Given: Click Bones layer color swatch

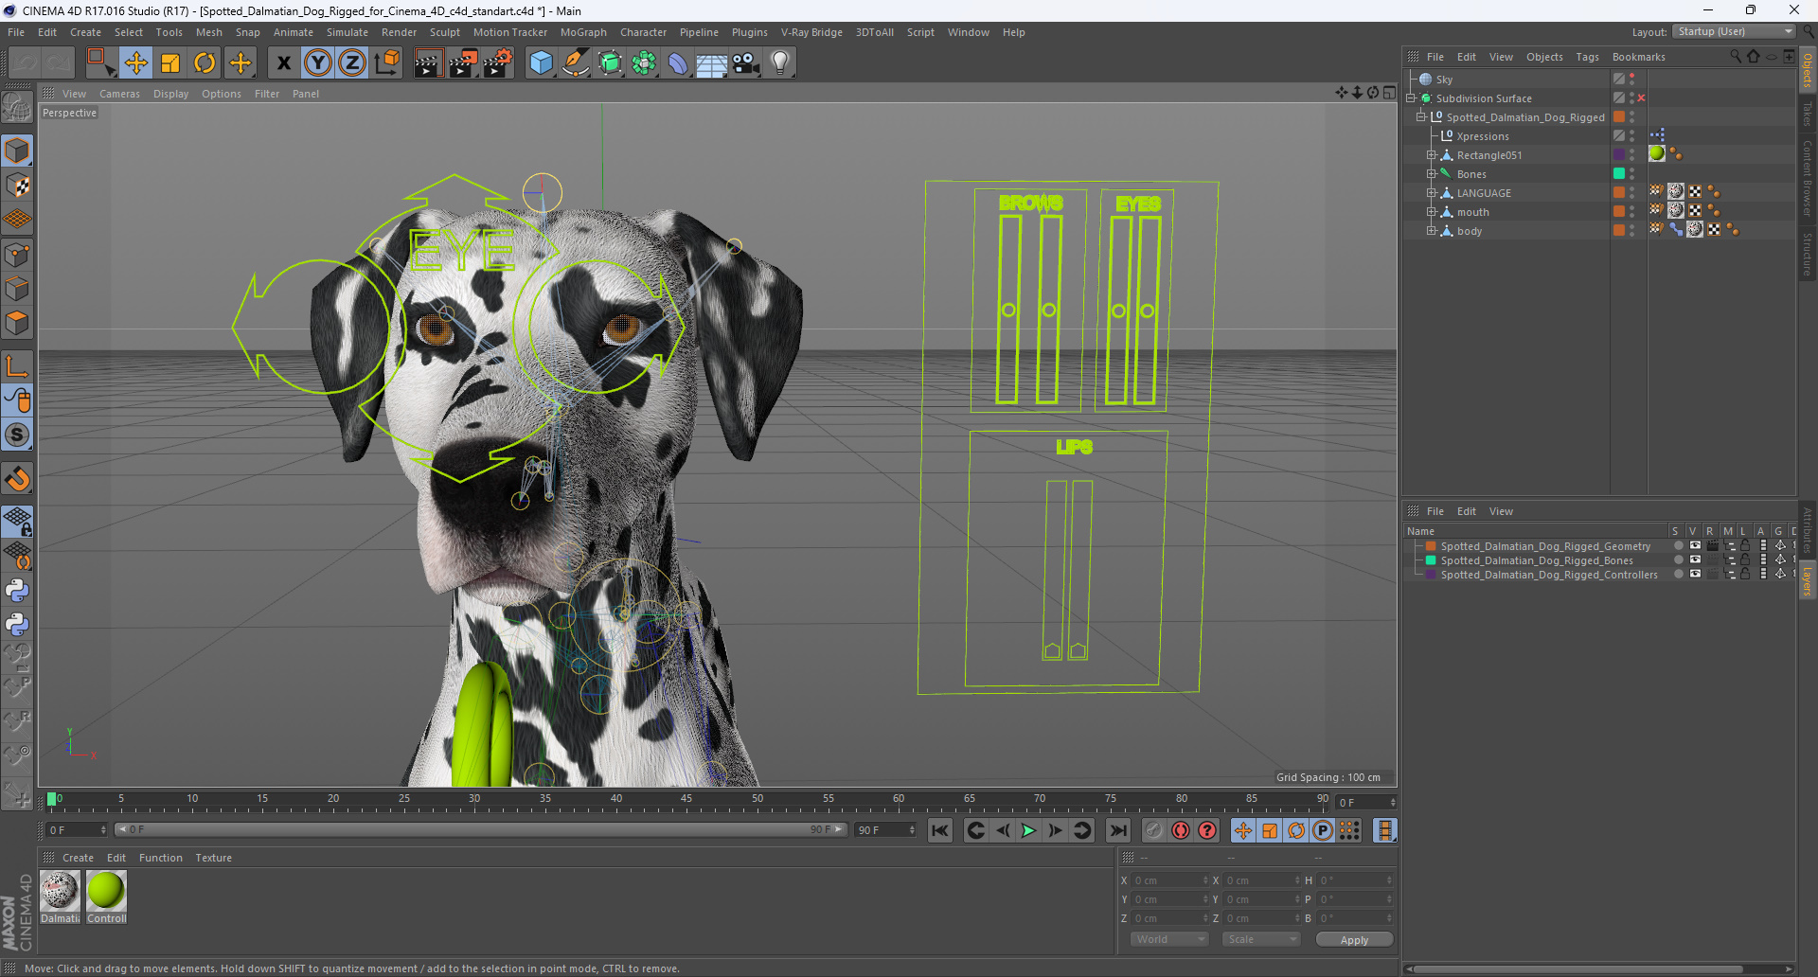Looking at the screenshot, I should coord(1431,560).
